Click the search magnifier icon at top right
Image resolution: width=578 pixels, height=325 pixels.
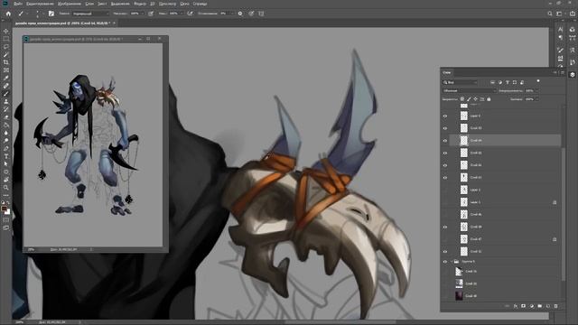[x=550, y=14]
